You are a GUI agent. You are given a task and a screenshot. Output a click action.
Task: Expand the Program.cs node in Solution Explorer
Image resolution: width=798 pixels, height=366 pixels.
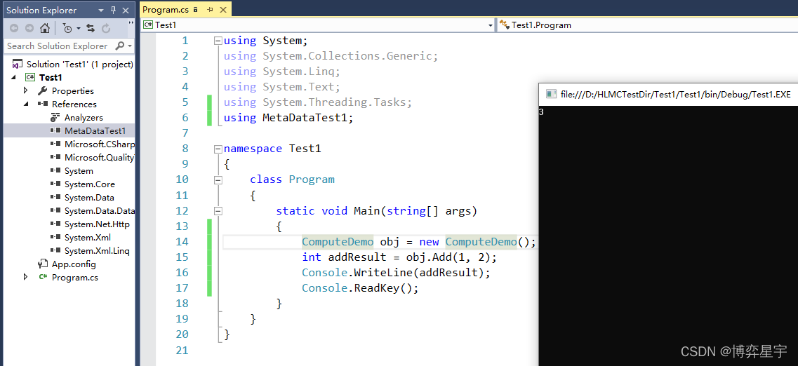26,277
